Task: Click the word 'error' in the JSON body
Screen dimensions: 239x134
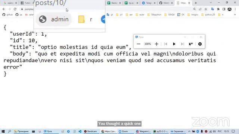Action: [x=11, y=67]
